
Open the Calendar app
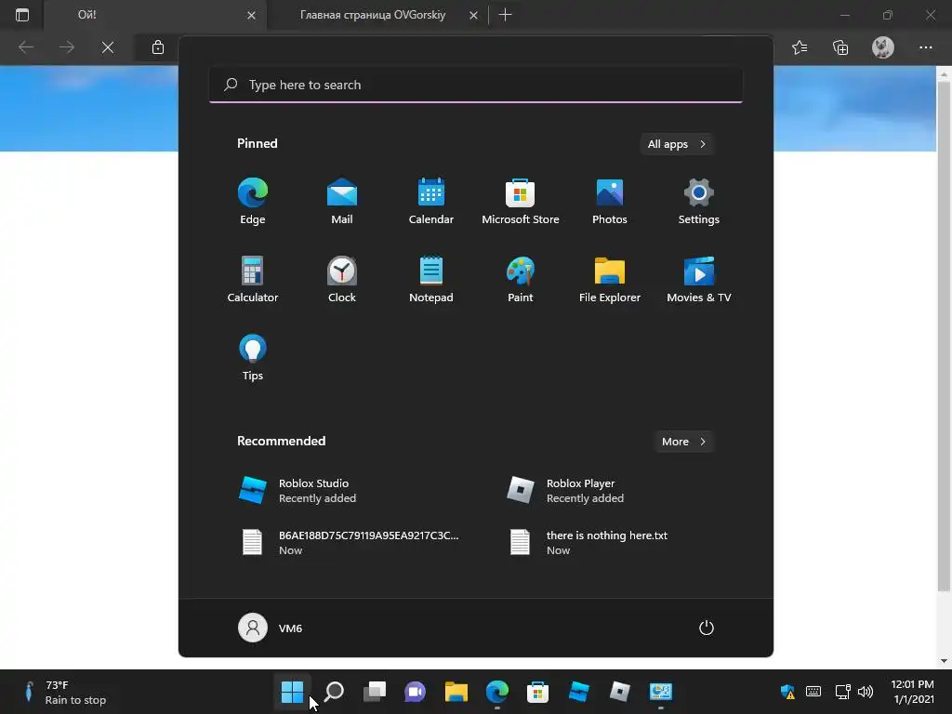coord(431,201)
